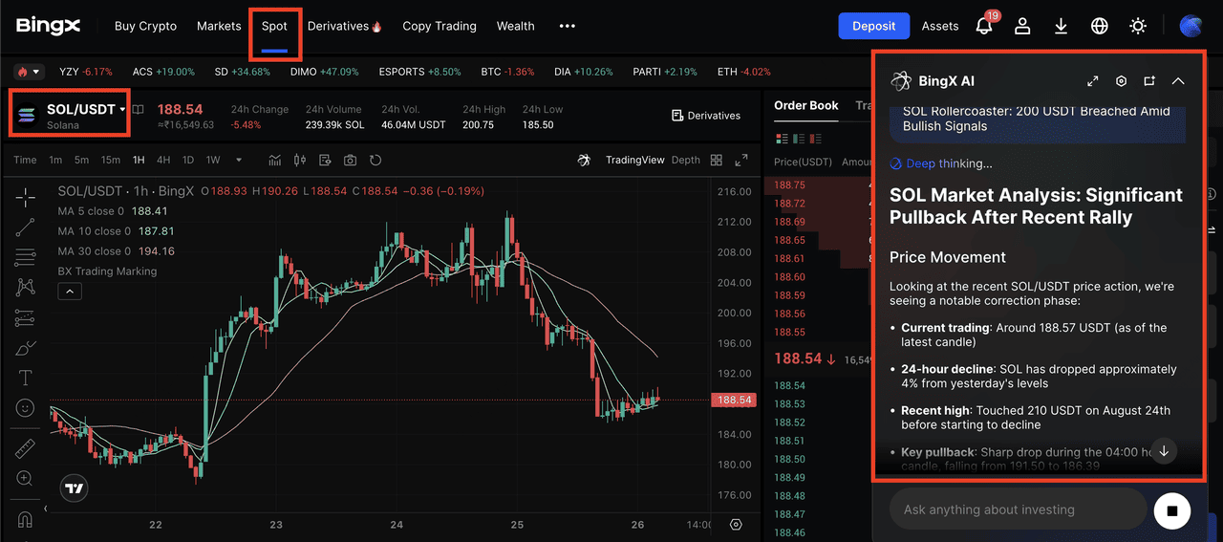Expand more timeframe options arrow
Viewport: 1223px width, 542px height.
pyautogui.click(x=239, y=160)
